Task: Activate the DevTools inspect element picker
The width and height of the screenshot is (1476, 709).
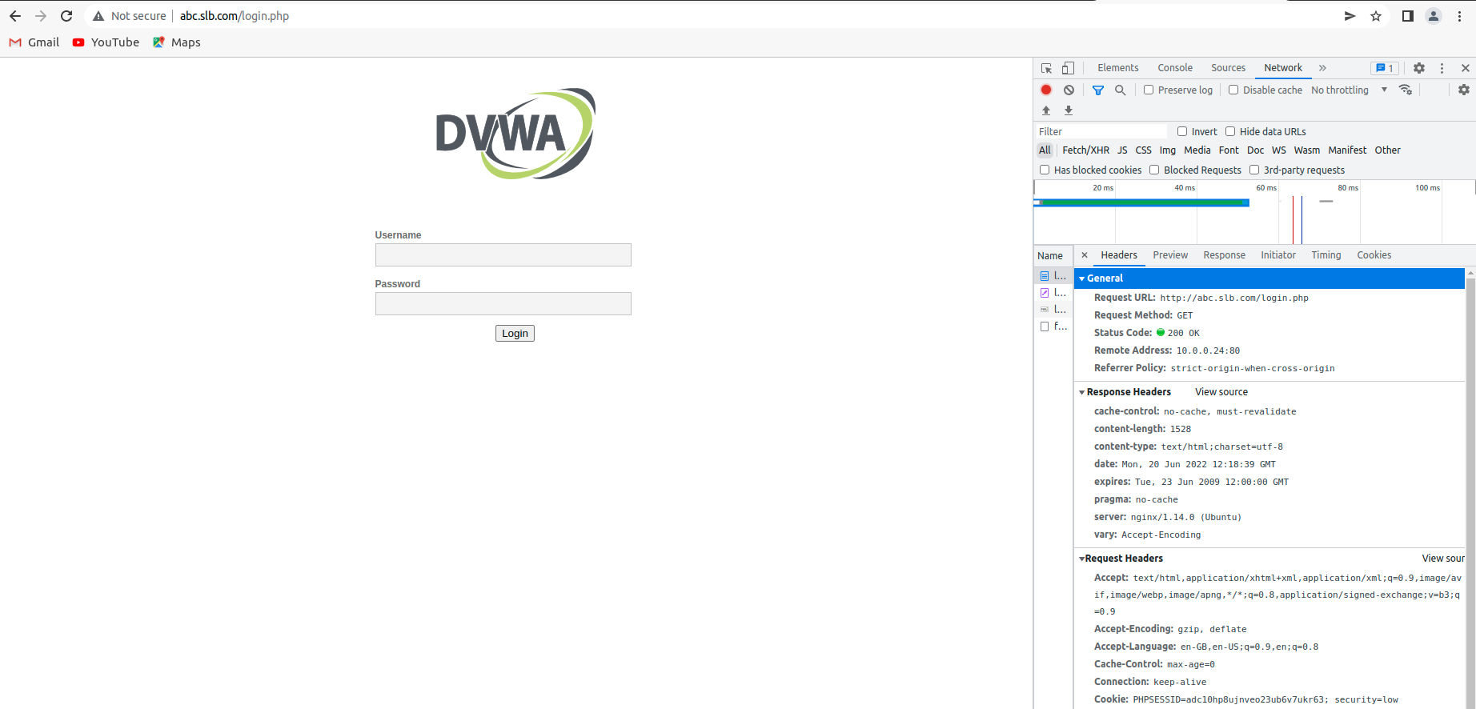Action: [x=1046, y=68]
